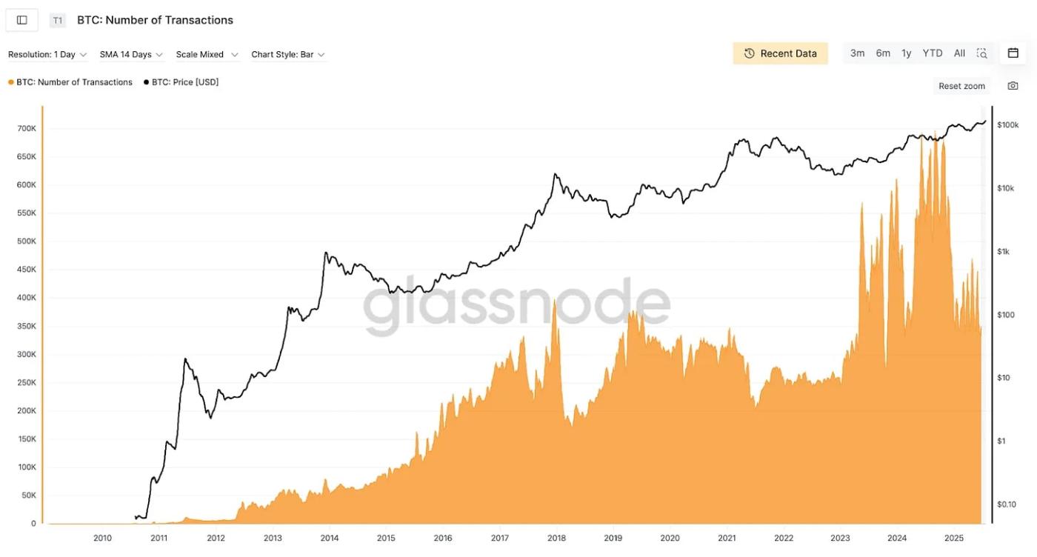1037x557 pixels.
Task: Take a chart screenshot with camera icon
Action: 1013,86
